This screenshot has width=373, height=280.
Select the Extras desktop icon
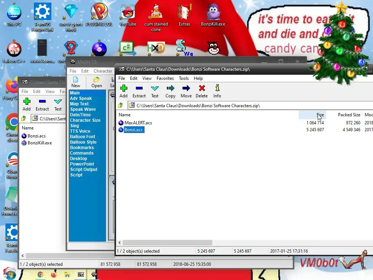[x=184, y=15]
